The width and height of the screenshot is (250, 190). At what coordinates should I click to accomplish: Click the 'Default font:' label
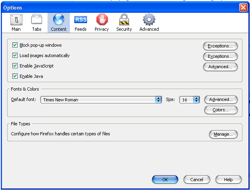(24, 99)
